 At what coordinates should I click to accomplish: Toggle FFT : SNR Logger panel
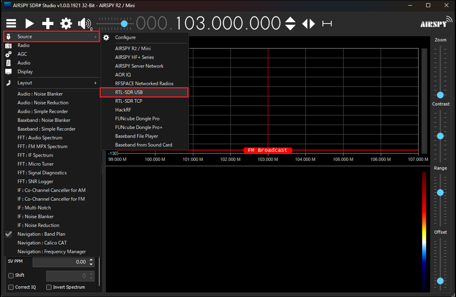pos(52,181)
